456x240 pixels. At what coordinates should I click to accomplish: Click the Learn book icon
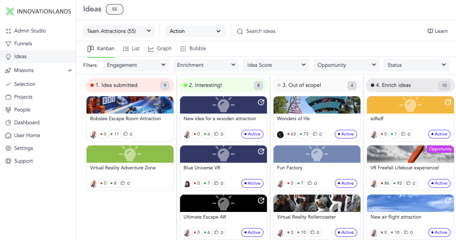pyautogui.click(x=430, y=31)
